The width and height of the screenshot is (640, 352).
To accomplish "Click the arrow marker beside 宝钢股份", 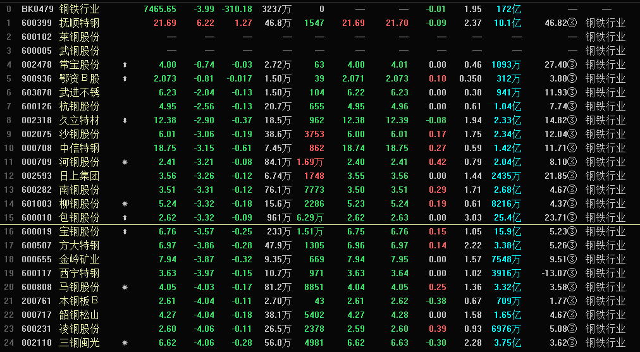I will click(x=125, y=232).
